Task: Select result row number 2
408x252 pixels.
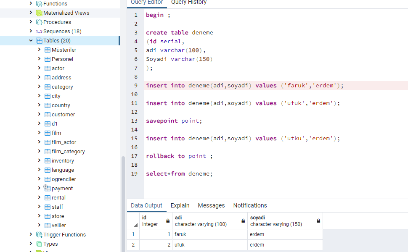Action: pos(133,245)
